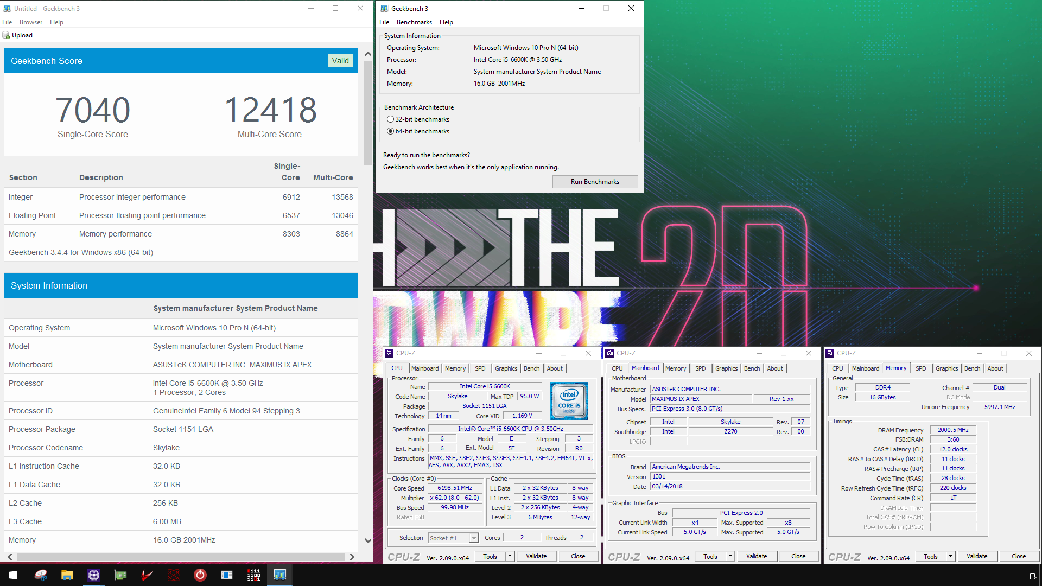The width and height of the screenshot is (1042, 586).
Task: Open Tools dropdown arrow in CPU window
Action: coord(510,556)
